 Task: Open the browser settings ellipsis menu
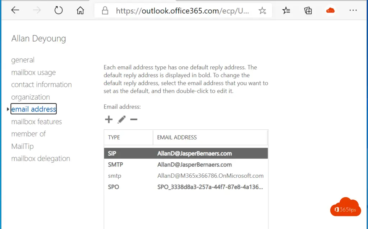point(353,10)
